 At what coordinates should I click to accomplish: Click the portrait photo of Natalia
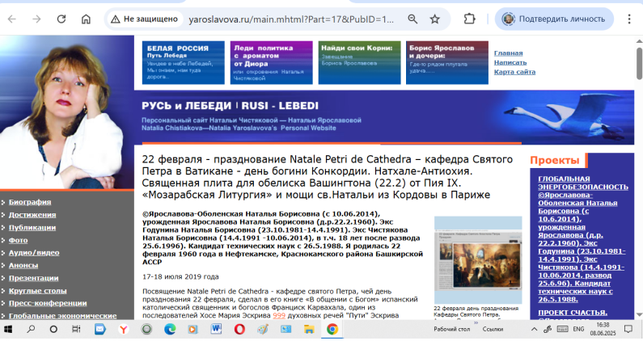67,112
